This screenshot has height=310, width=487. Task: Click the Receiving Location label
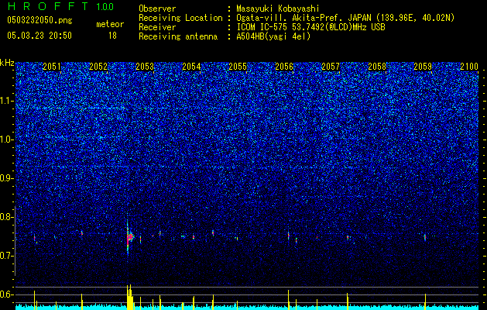click(x=180, y=18)
